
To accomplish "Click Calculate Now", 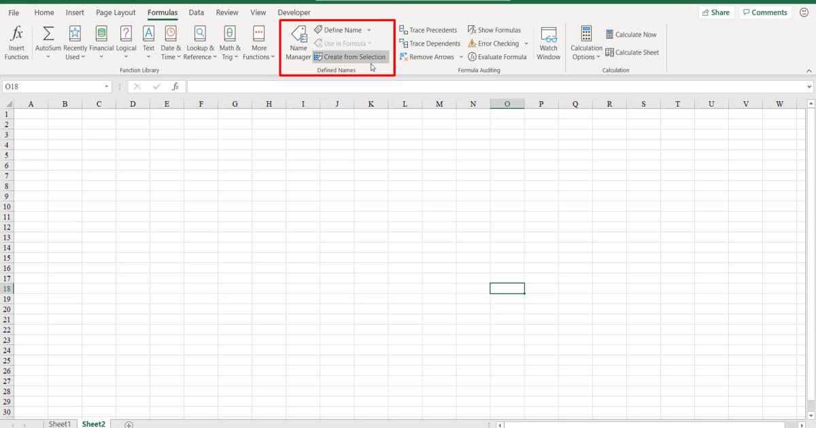I will point(632,34).
